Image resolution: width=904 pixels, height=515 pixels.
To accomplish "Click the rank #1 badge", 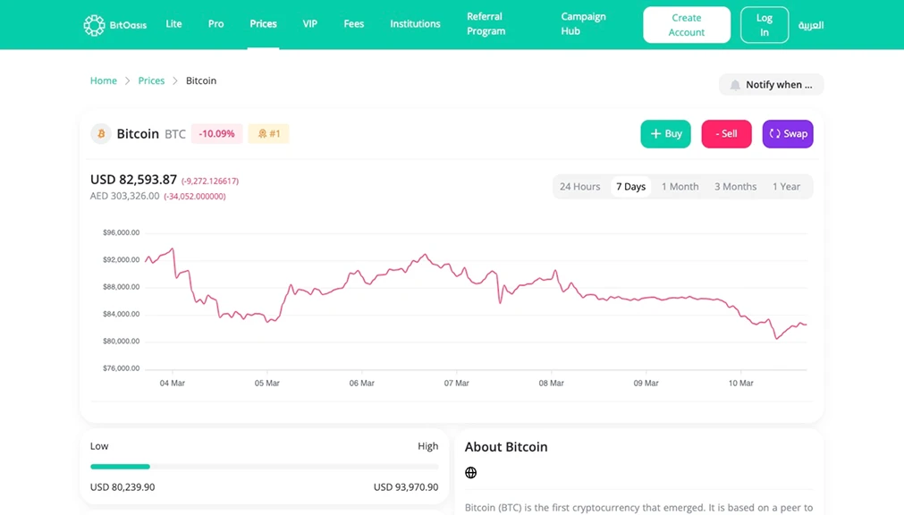I will [269, 134].
